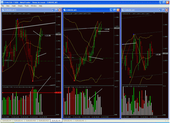The width and height of the screenshot is (170, 123).
Task: Minimize the EURUSD,M15 chart window
Action: click(x=53, y=10)
